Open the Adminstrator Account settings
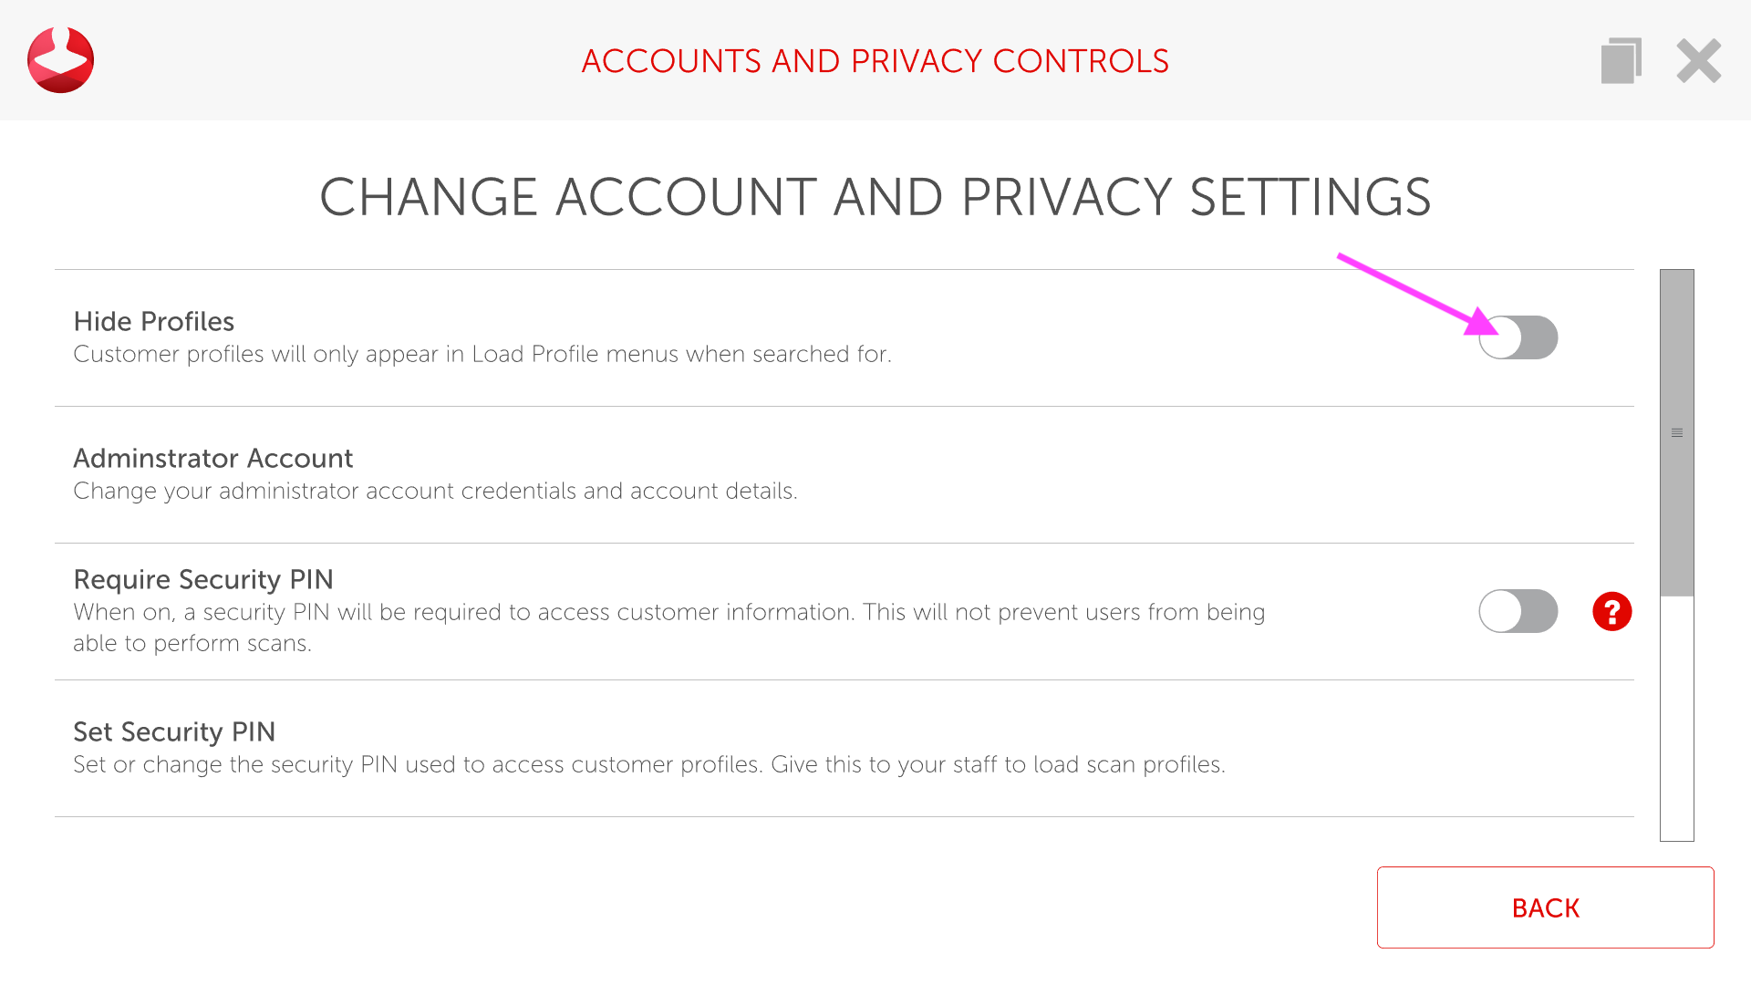 click(x=212, y=458)
